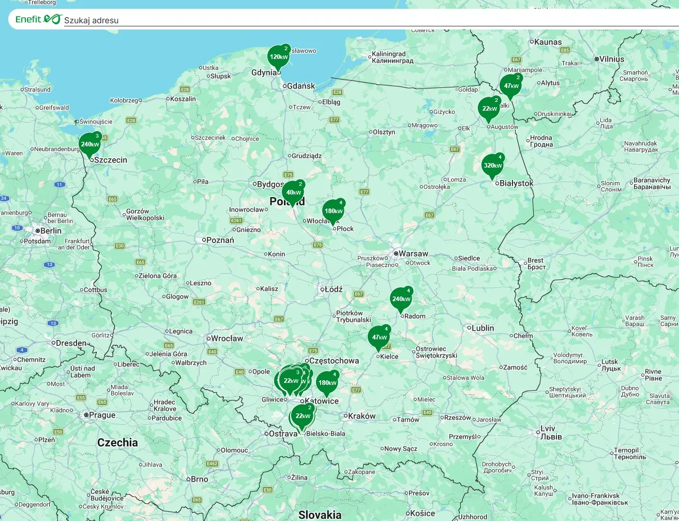The width and height of the screenshot is (679, 521).
Task: Select the 22kW marker near Augustów
Action: pos(489,109)
